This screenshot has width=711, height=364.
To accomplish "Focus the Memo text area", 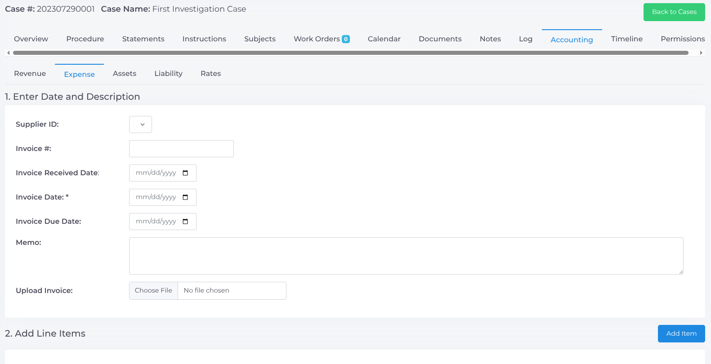I will click(x=406, y=256).
